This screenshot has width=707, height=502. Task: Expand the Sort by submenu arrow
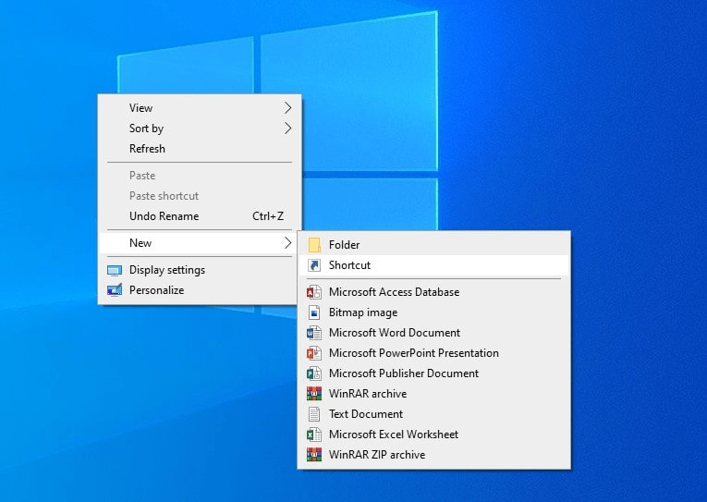(x=287, y=129)
